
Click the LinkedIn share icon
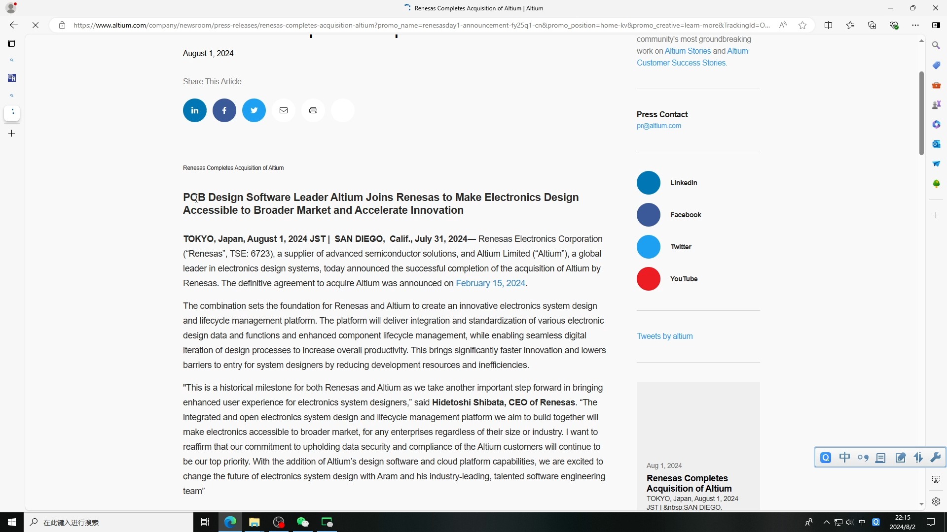click(194, 110)
